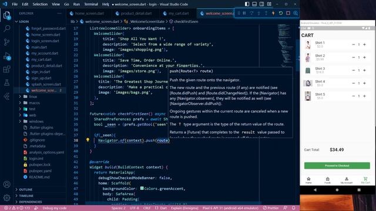Toggle panel layout icon in title bar
Image resolution: width=376 pixels, height=211 pixels.
click(x=254, y=4)
